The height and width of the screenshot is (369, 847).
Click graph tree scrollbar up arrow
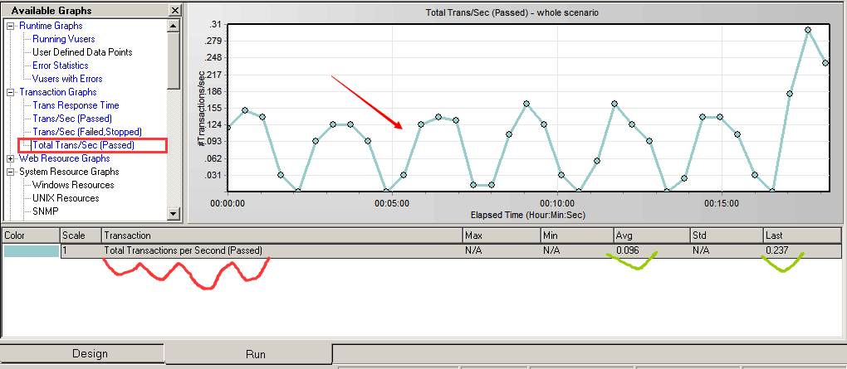[x=174, y=26]
